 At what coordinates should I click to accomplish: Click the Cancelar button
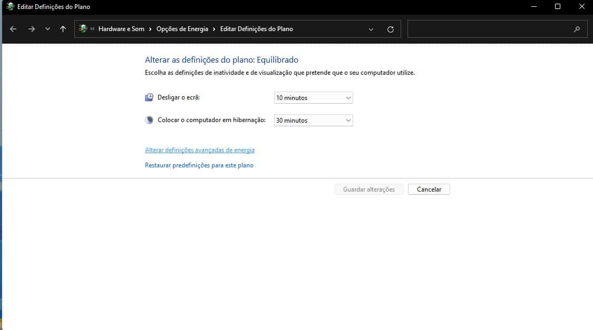[x=429, y=189]
